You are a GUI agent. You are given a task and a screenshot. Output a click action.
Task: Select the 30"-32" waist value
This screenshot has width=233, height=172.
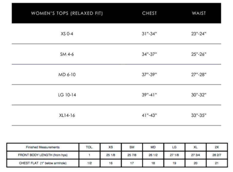[199, 95]
